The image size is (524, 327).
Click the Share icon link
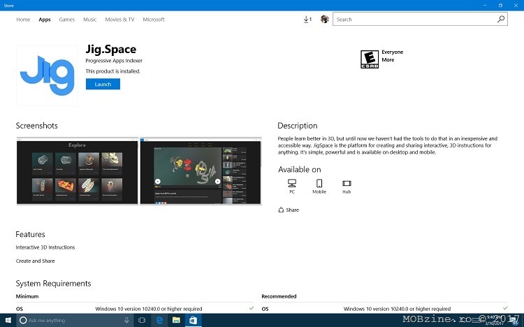289,210
